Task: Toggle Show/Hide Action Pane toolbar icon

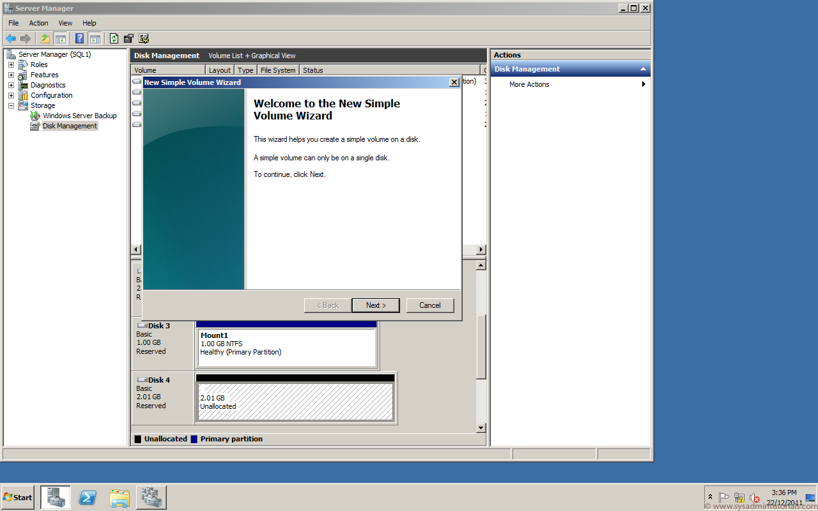Action: (x=95, y=38)
